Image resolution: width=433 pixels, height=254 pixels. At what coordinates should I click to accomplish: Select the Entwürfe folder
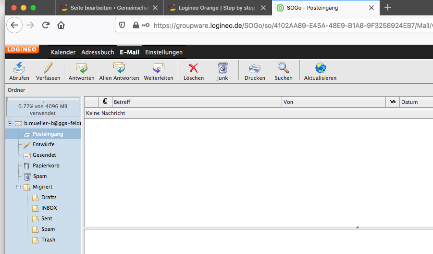coord(43,144)
